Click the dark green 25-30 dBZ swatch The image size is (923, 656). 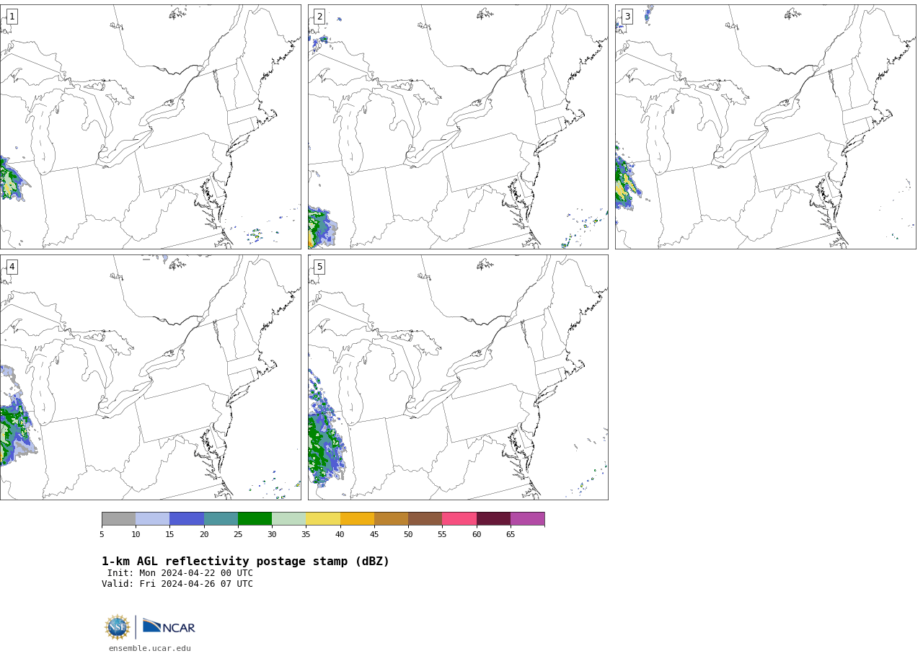[x=255, y=519]
